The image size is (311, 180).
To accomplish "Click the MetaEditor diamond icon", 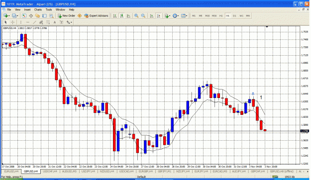I will click(80, 15).
